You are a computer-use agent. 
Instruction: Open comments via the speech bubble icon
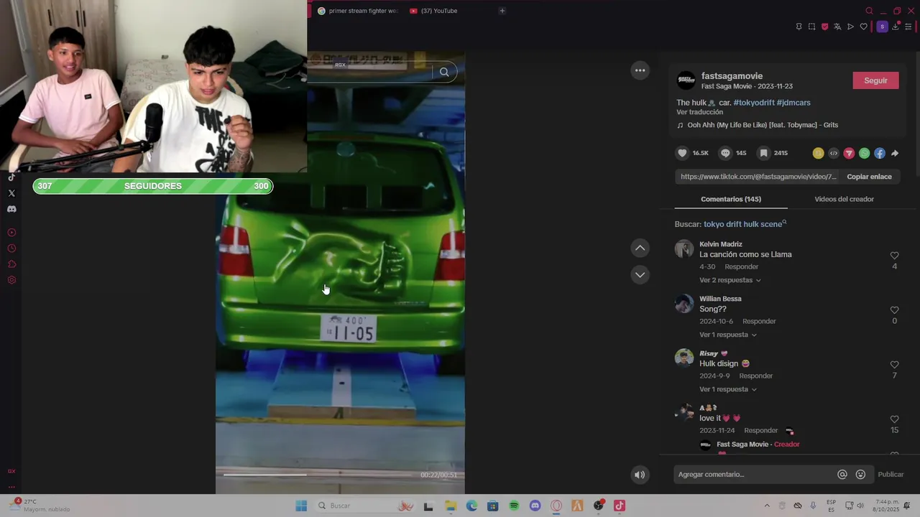(725, 153)
